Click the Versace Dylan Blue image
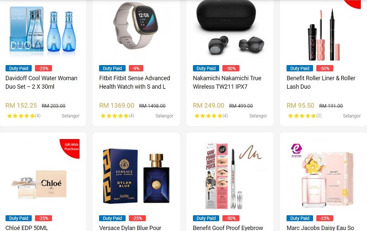The height and width of the screenshot is (231, 367). click(136, 176)
